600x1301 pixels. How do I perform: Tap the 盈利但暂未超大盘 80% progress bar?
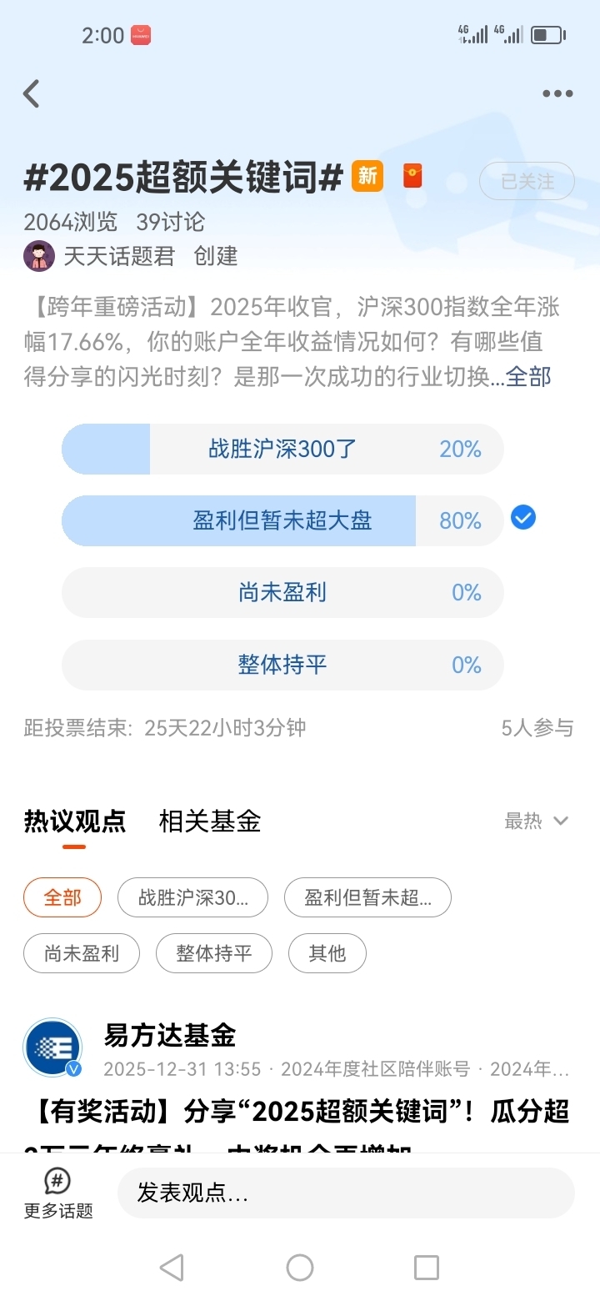coord(282,521)
